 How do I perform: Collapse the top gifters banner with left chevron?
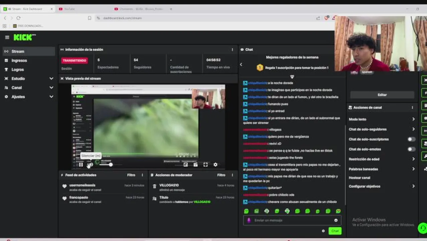[x=241, y=65]
